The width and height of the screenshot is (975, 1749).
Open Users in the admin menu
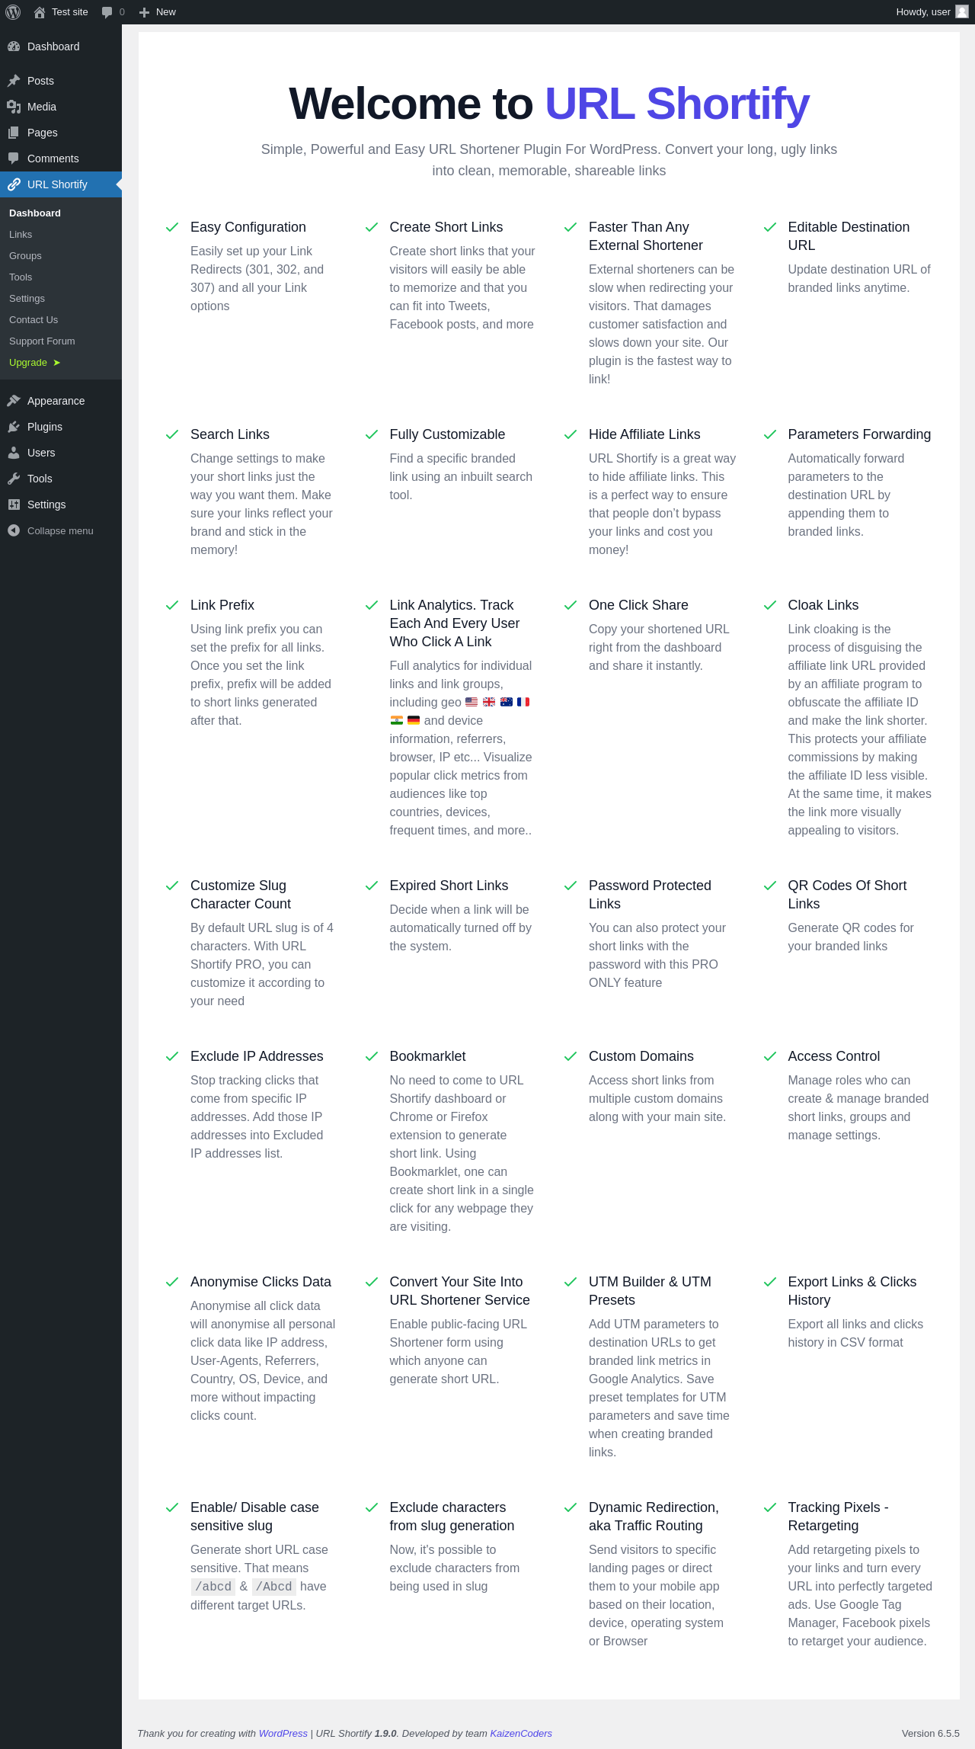pyautogui.click(x=61, y=453)
